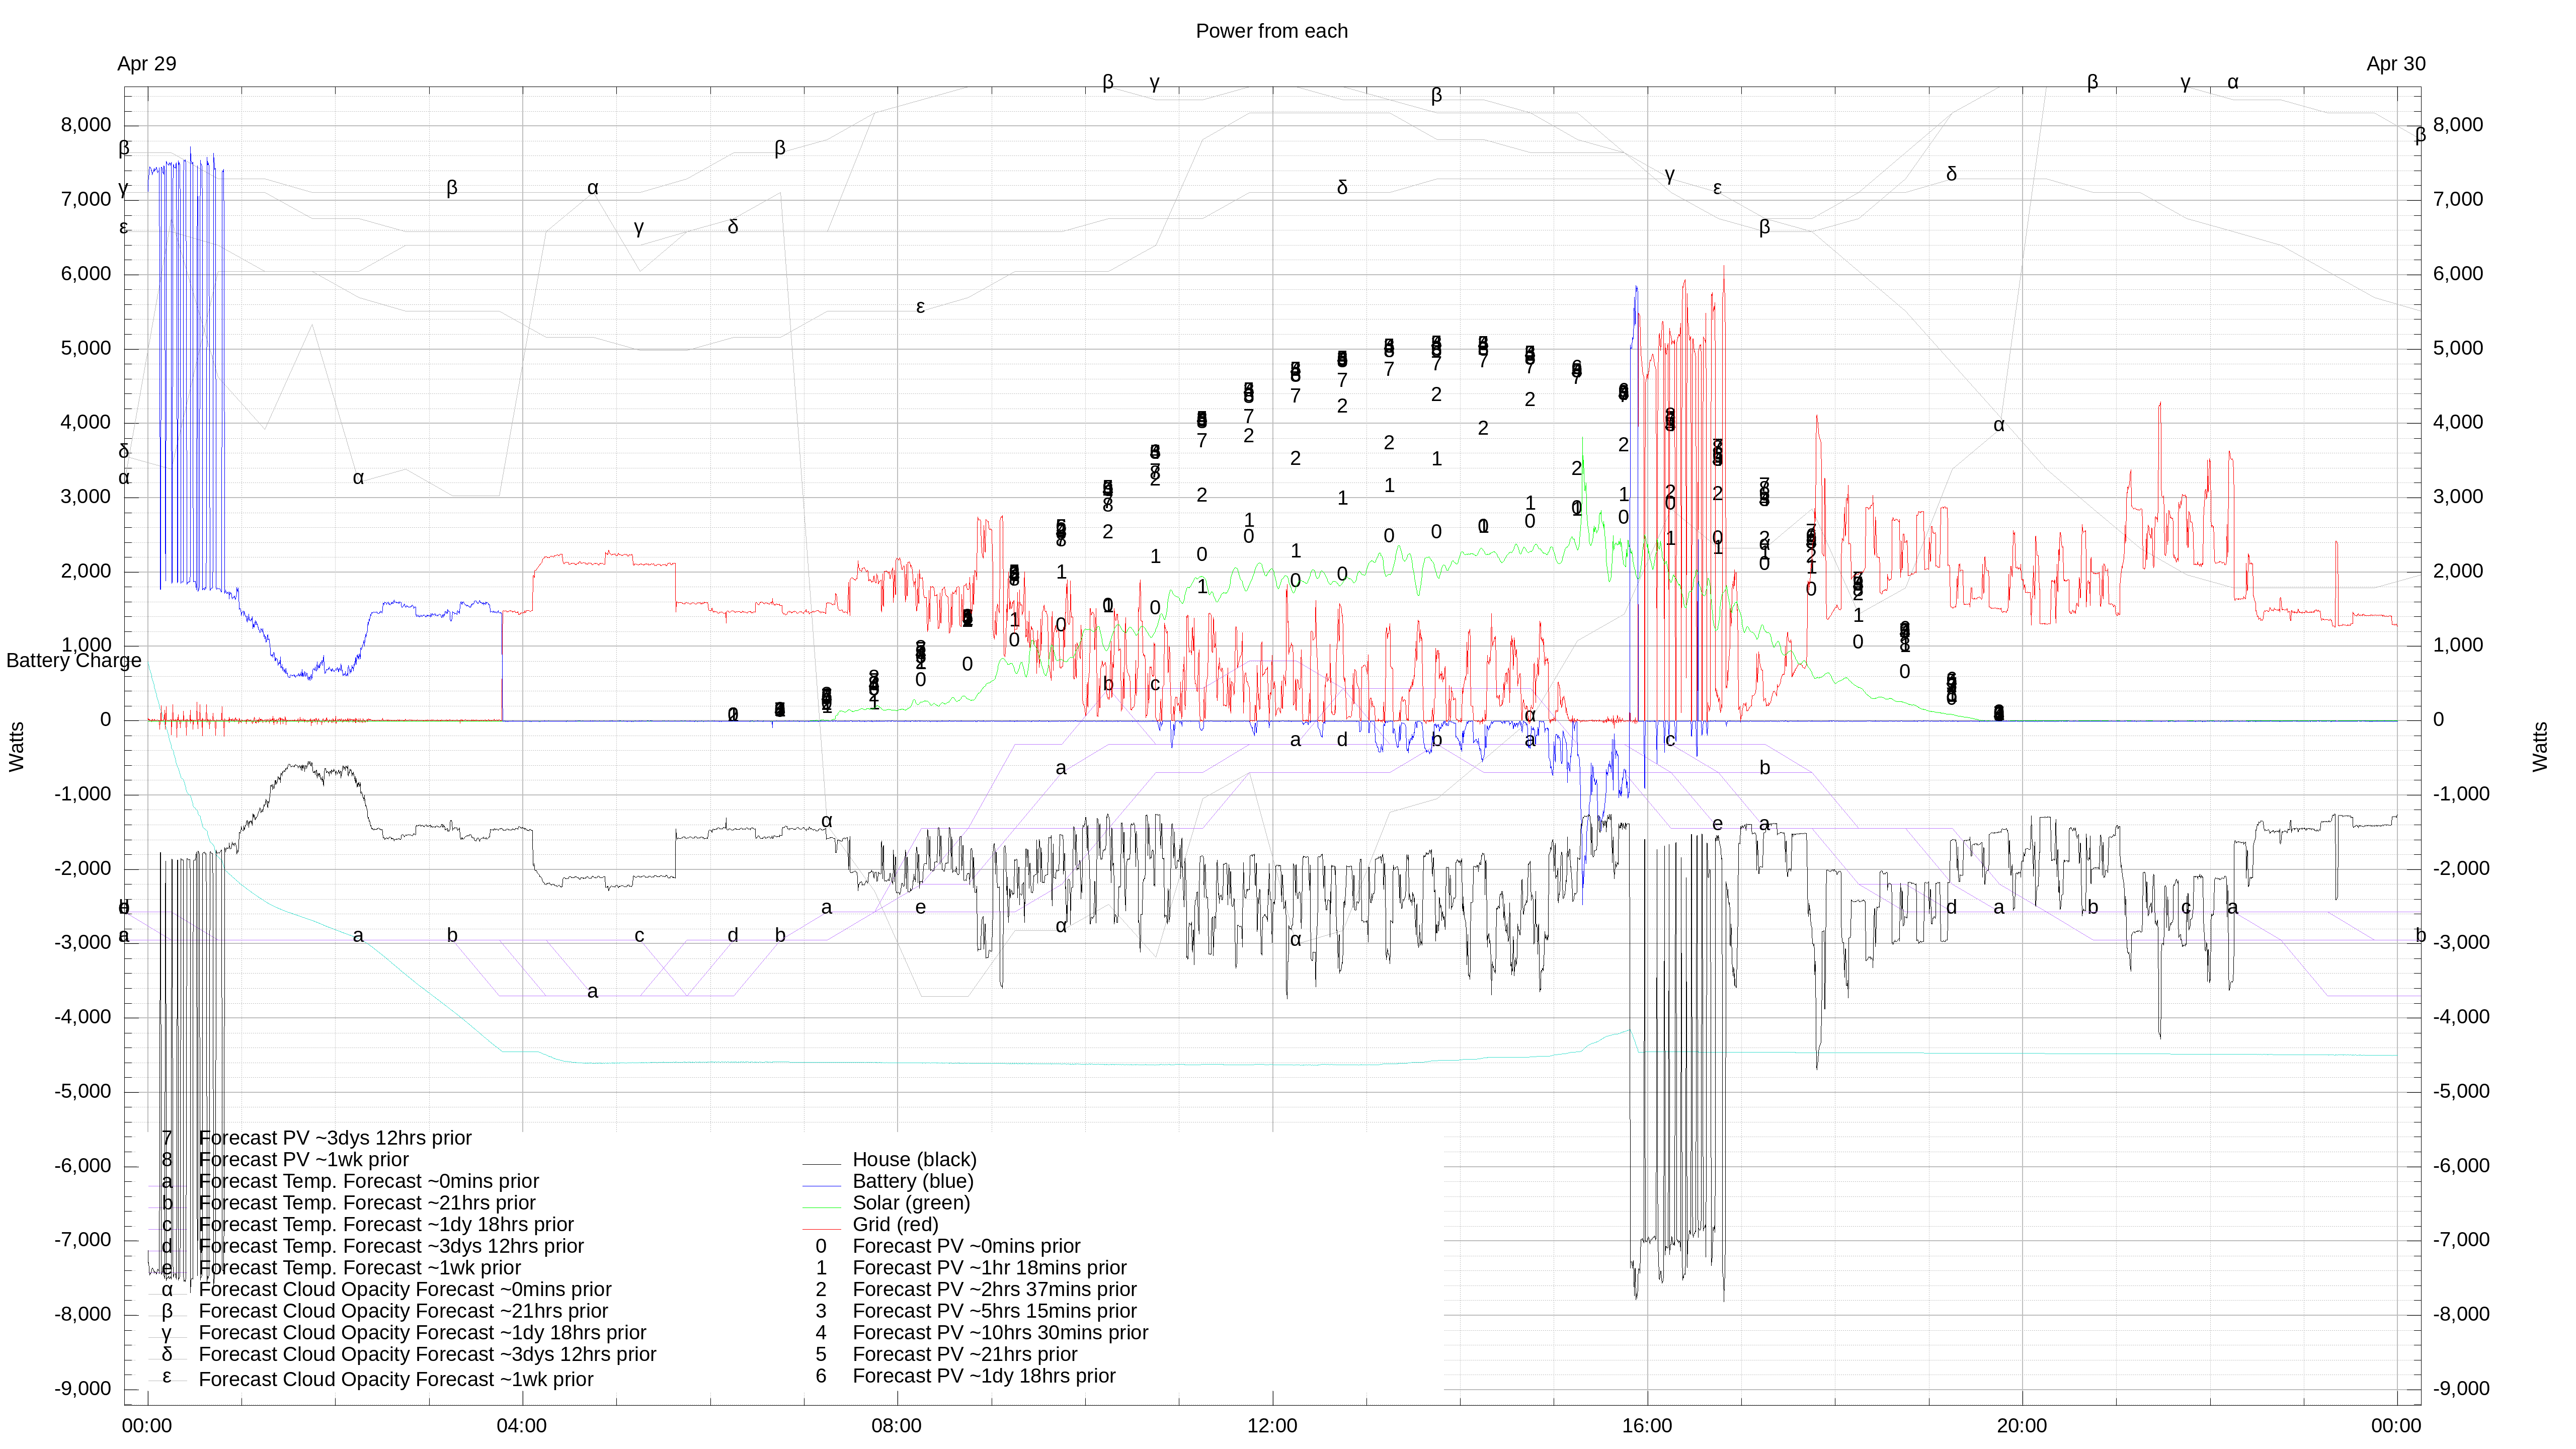Viewport: 2576px width, 1449px height.
Task: Click the '16:00' time axis tick label
Action: tap(1647, 1427)
